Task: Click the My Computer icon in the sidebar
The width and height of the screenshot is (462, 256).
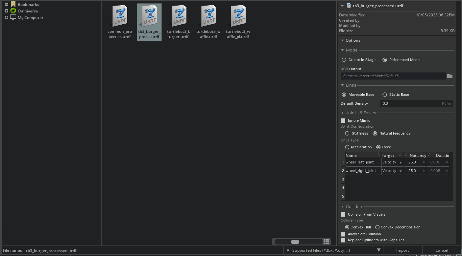Action: pos(13,17)
